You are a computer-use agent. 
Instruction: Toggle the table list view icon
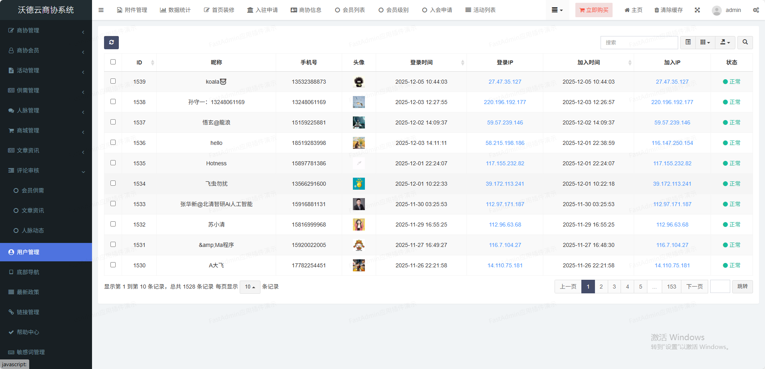(688, 42)
